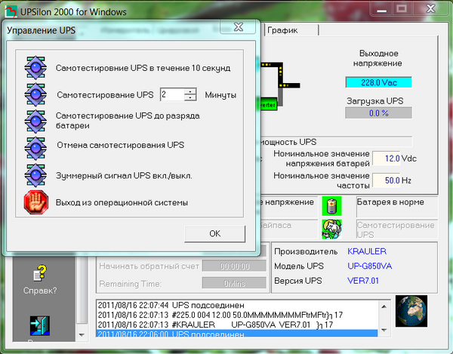Click the cancel self-test (Отмена) icon
Screen dimensions: 453x354
(x=35, y=149)
